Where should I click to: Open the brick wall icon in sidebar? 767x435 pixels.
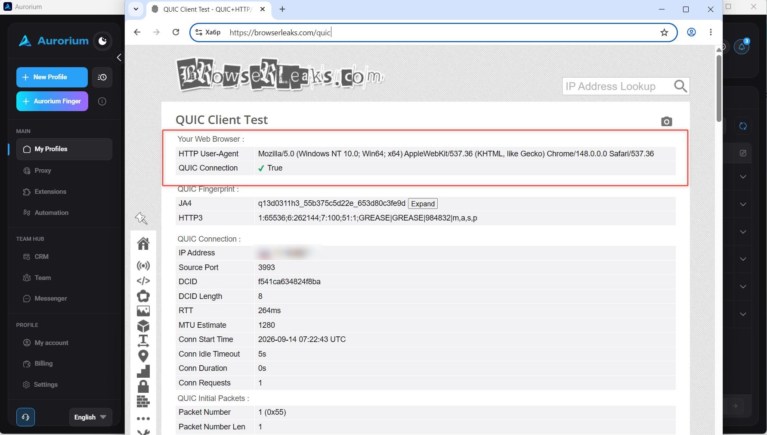pyautogui.click(x=143, y=401)
